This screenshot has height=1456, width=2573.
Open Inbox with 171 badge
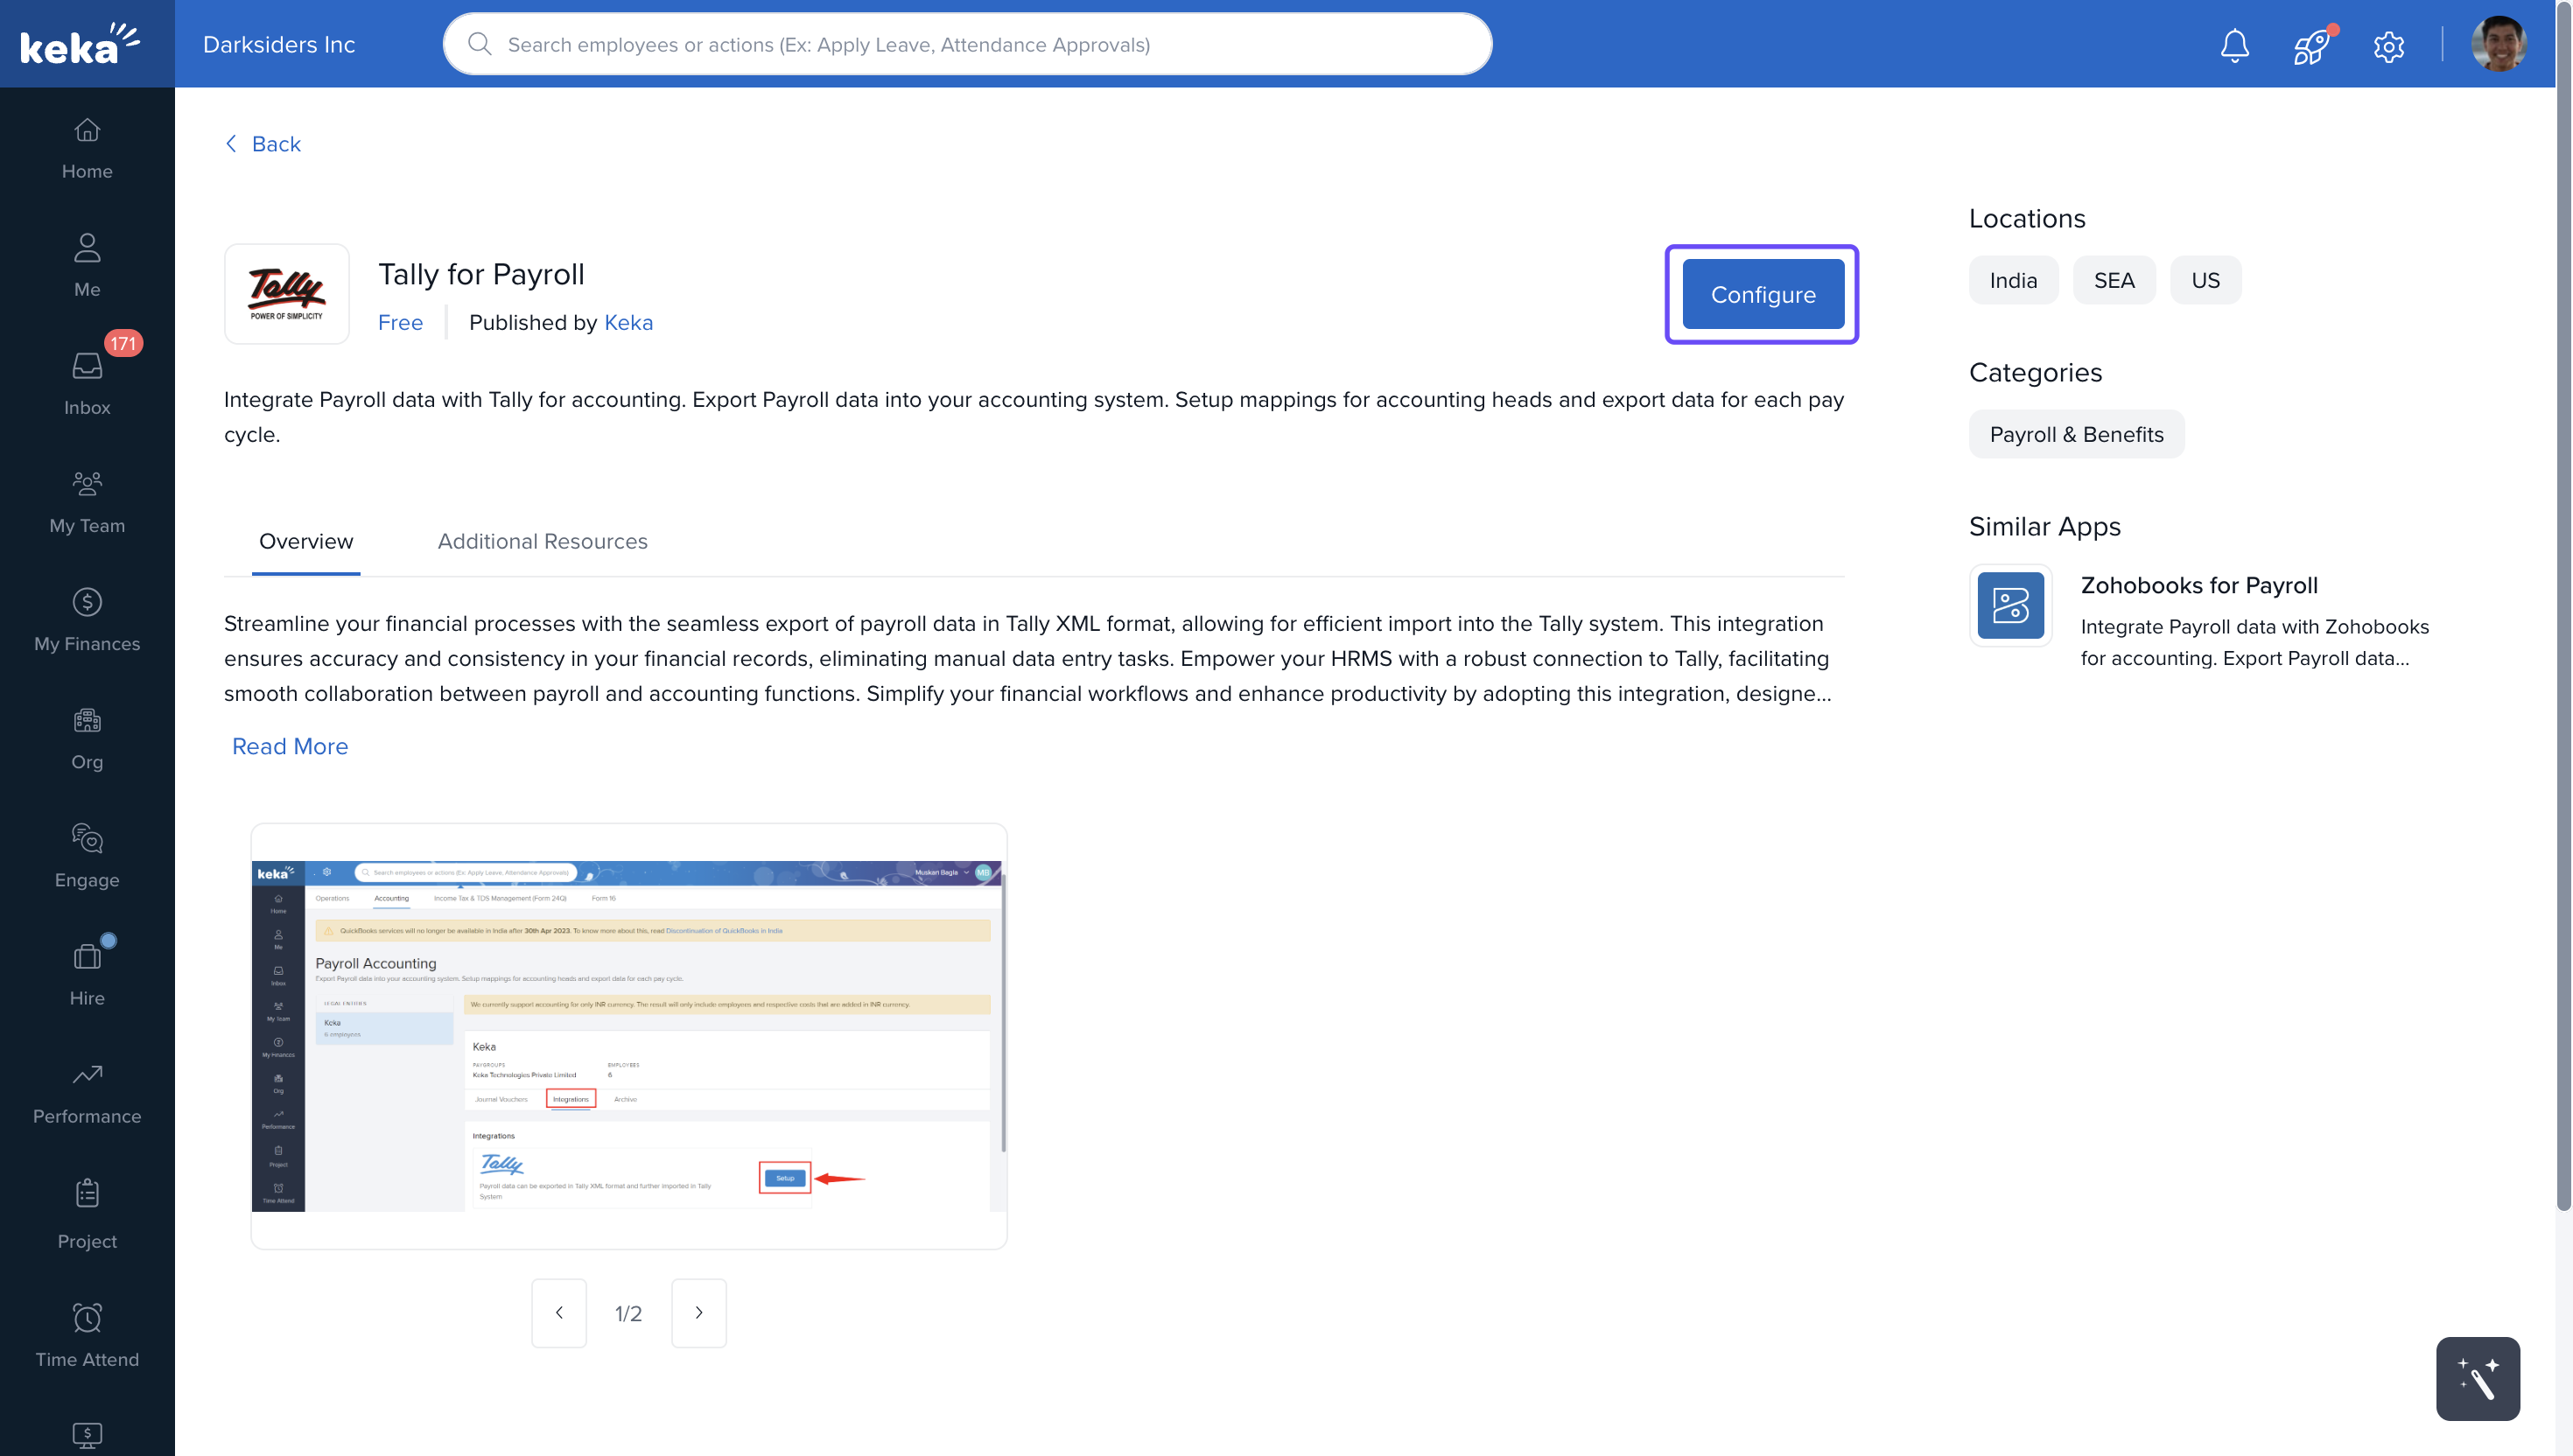tap(87, 383)
